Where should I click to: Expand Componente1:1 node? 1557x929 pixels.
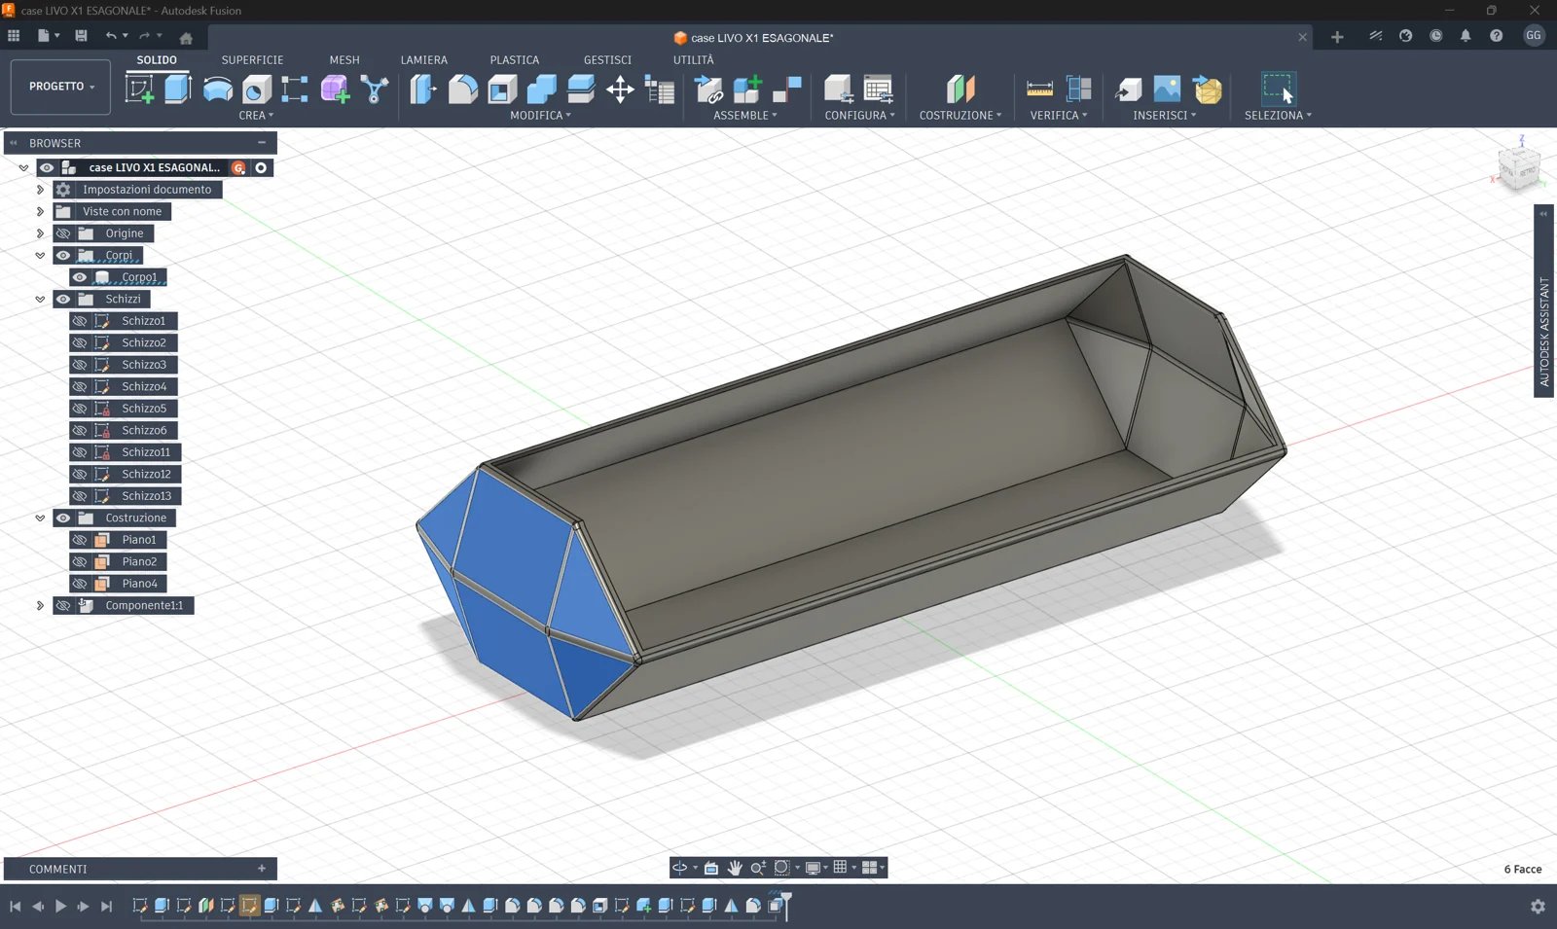point(40,605)
